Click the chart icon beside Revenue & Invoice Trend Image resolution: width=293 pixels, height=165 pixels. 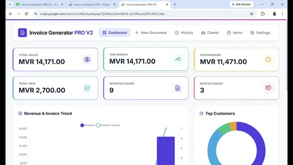20,114
